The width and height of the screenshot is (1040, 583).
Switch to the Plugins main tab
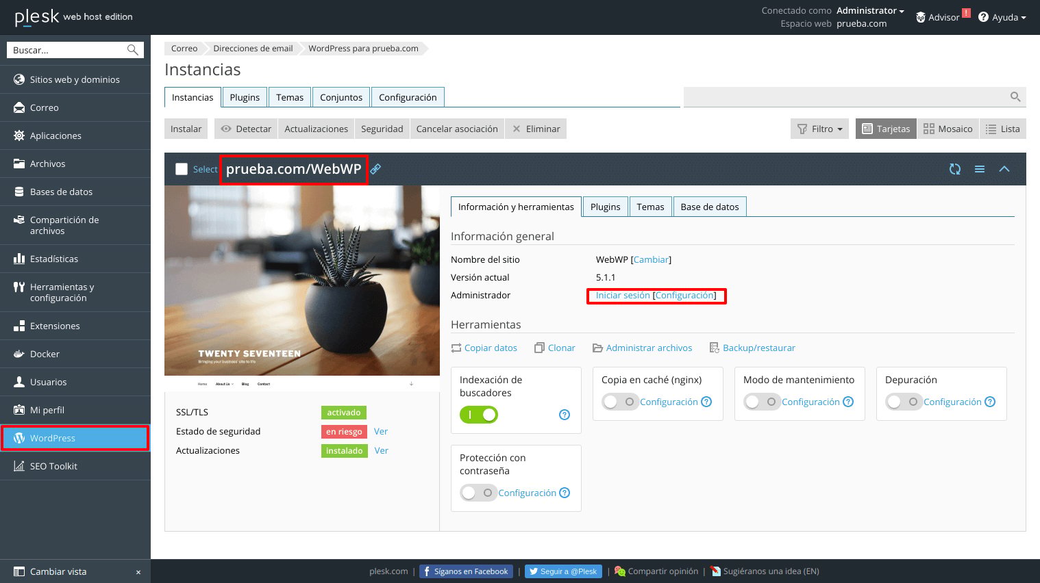pos(245,97)
